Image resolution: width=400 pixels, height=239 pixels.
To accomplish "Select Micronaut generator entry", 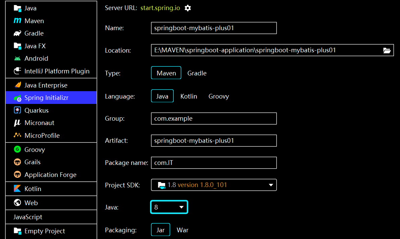I will point(51,123).
